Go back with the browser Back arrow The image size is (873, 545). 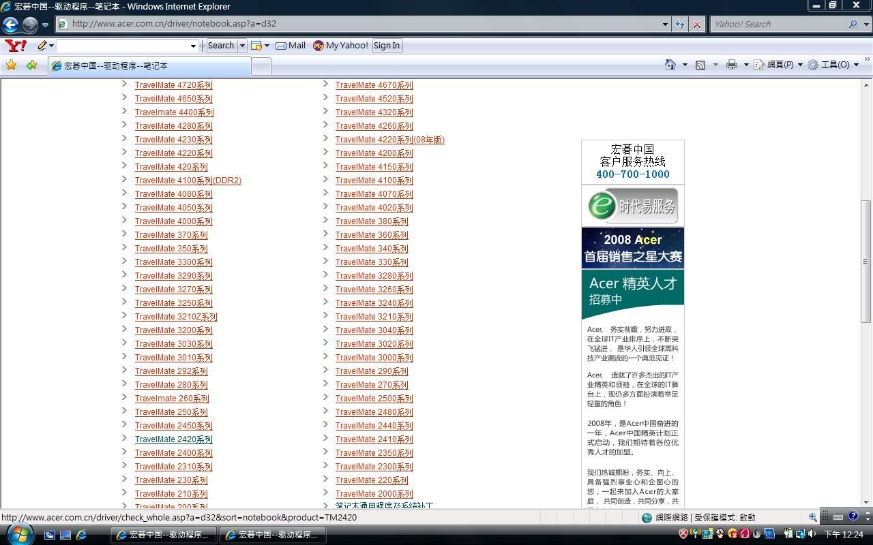(x=10, y=25)
